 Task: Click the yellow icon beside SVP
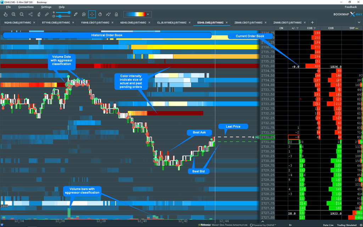click(x=357, y=28)
